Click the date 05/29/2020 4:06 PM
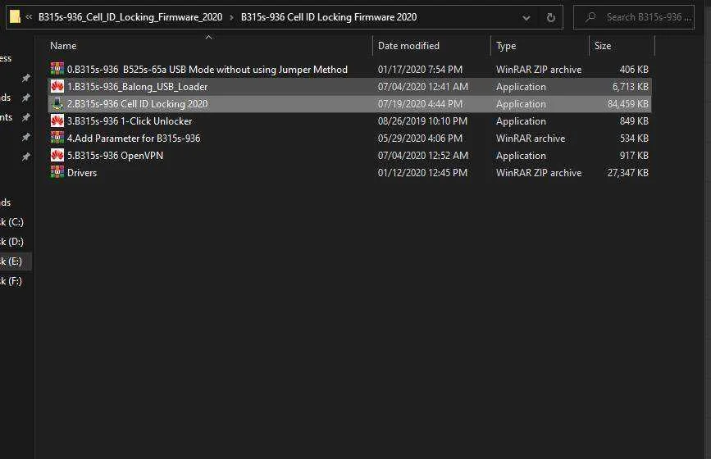The height and width of the screenshot is (459, 711). pos(421,139)
